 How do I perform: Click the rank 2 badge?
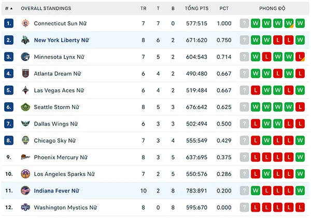pyautogui.click(x=9, y=40)
